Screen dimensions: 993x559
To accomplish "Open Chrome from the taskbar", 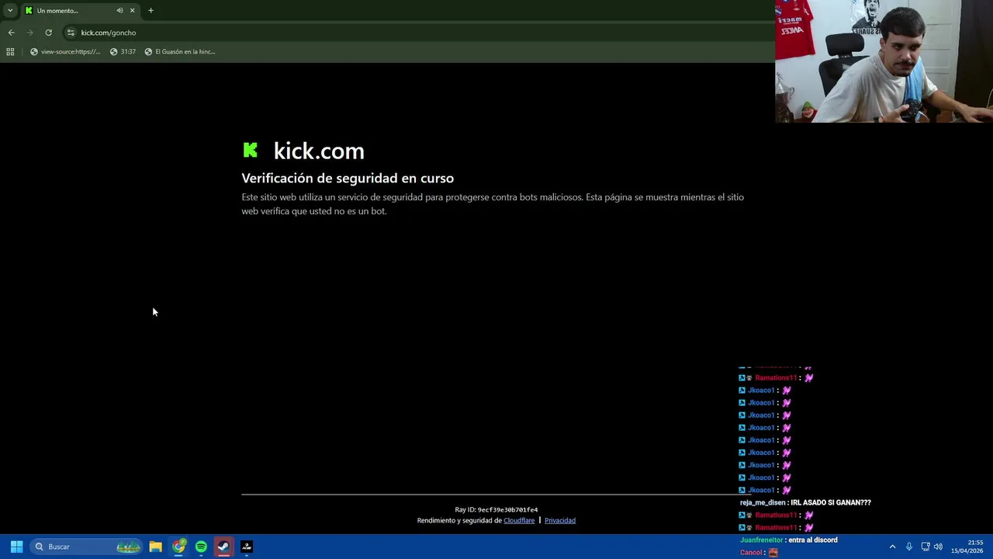I will click(178, 547).
